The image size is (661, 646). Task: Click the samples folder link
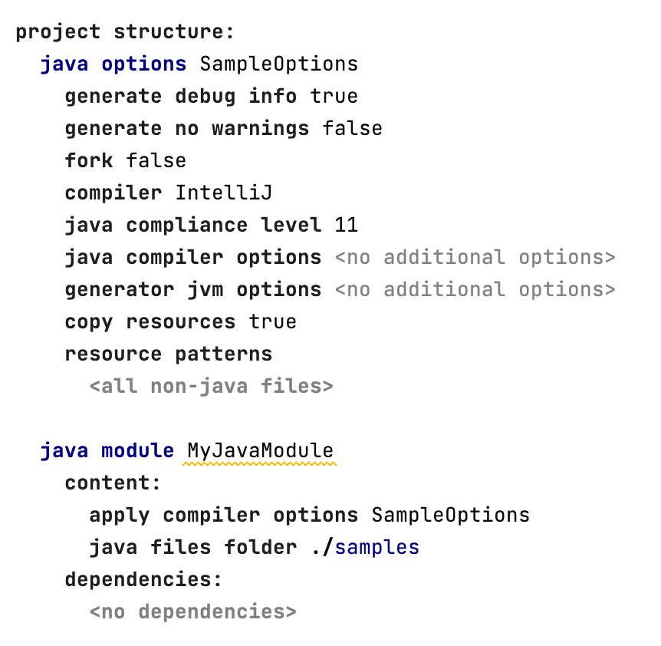coord(377,547)
